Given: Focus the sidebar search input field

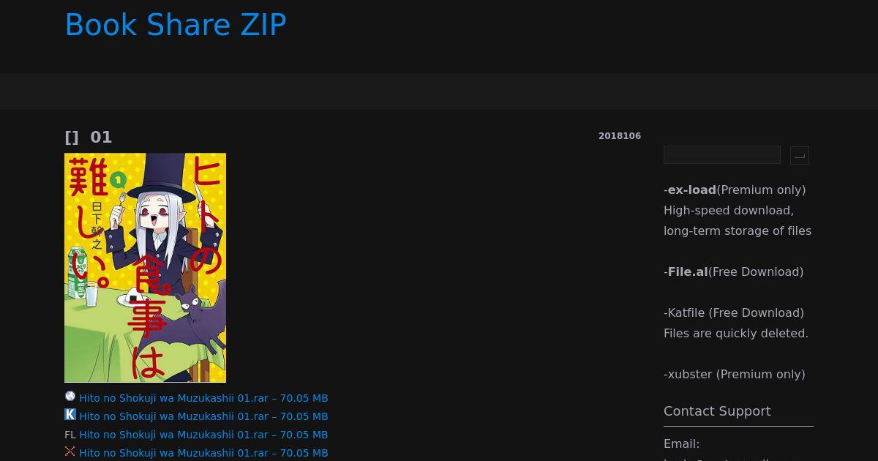Looking at the screenshot, I should point(722,155).
